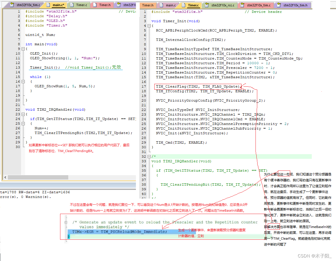Click the horizontal scrollbar thumb under main.c
The width and height of the screenshot is (336, 261).
(x=38, y=178)
